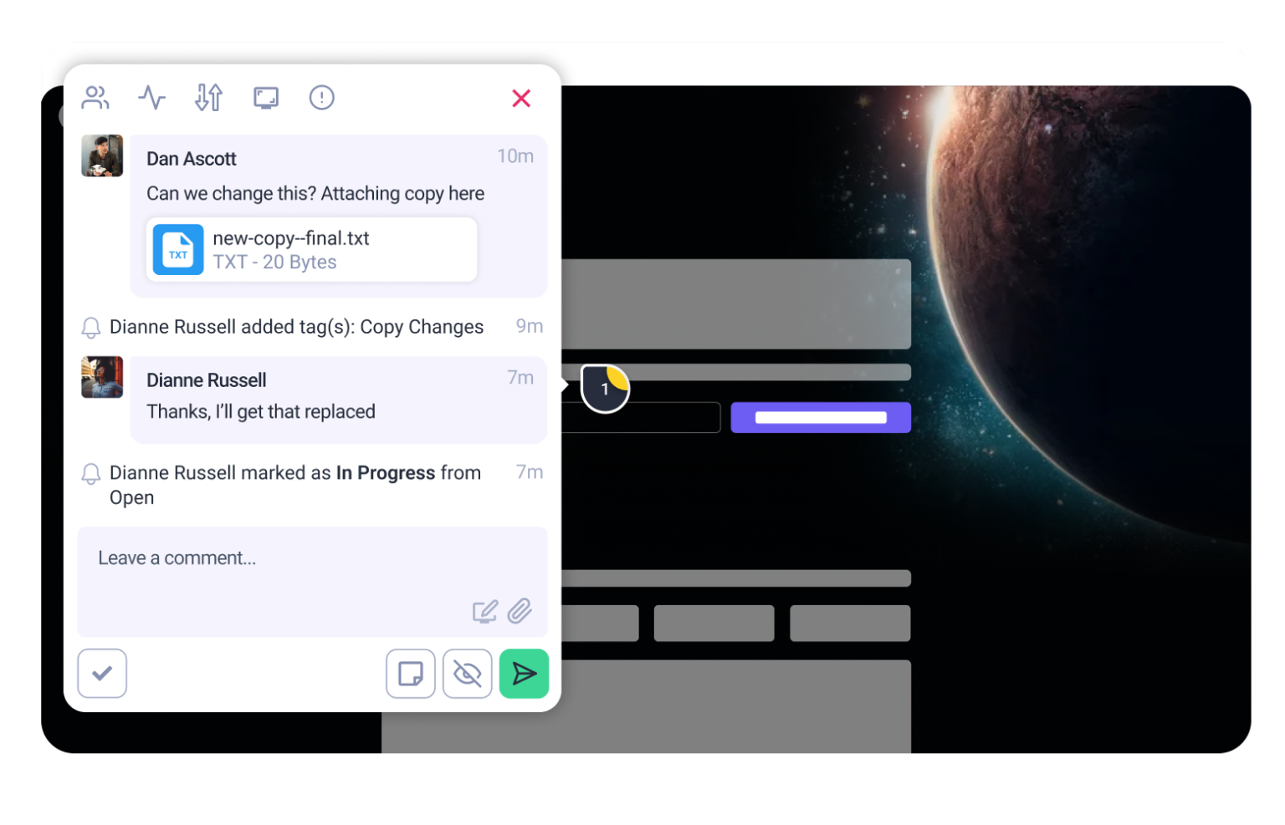1285x825 pixels.
Task: Open the participants people icon
Action: [x=95, y=98]
